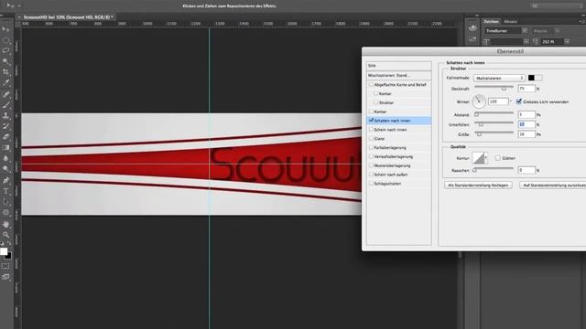Select the Blur tool
The image size is (586, 329).
6,158
